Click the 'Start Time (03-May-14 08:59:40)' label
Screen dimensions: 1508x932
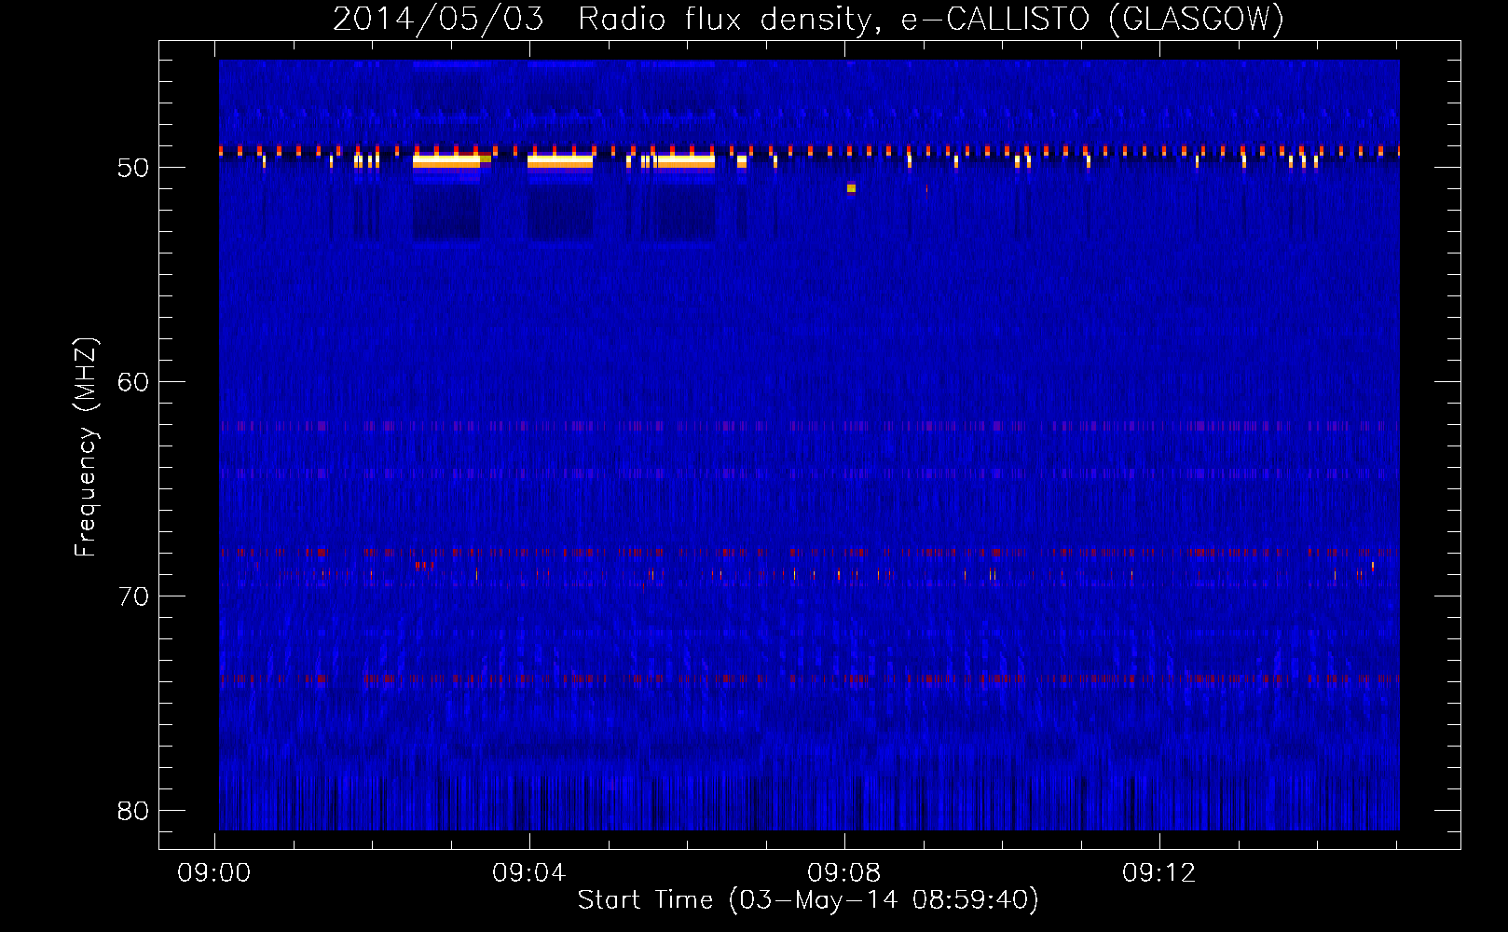point(808,900)
